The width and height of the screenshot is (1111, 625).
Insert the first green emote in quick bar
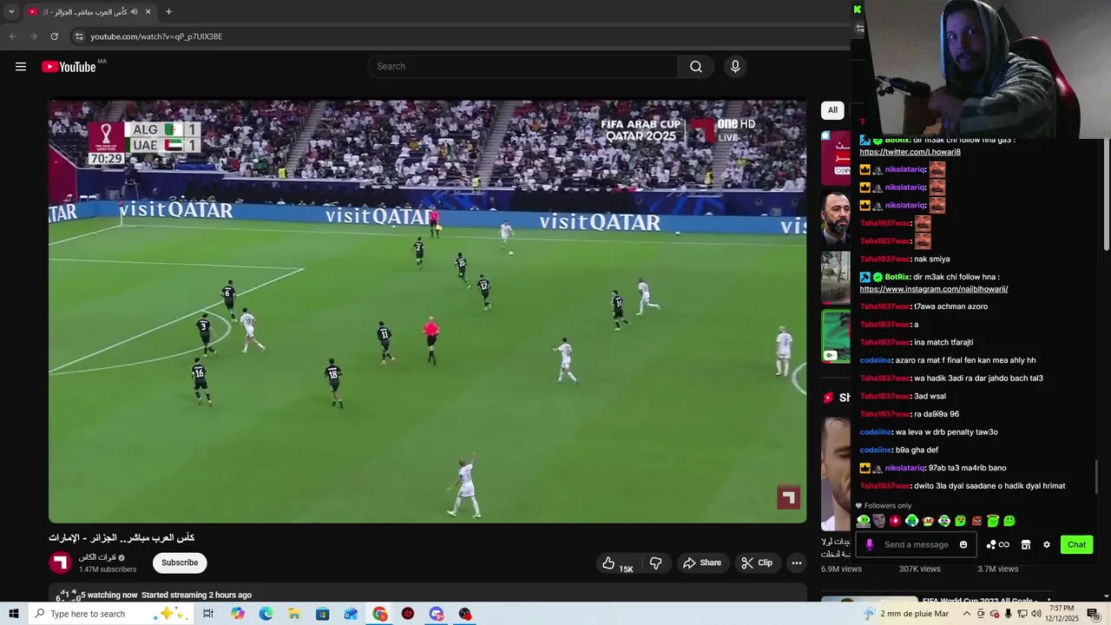pos(863,521)
